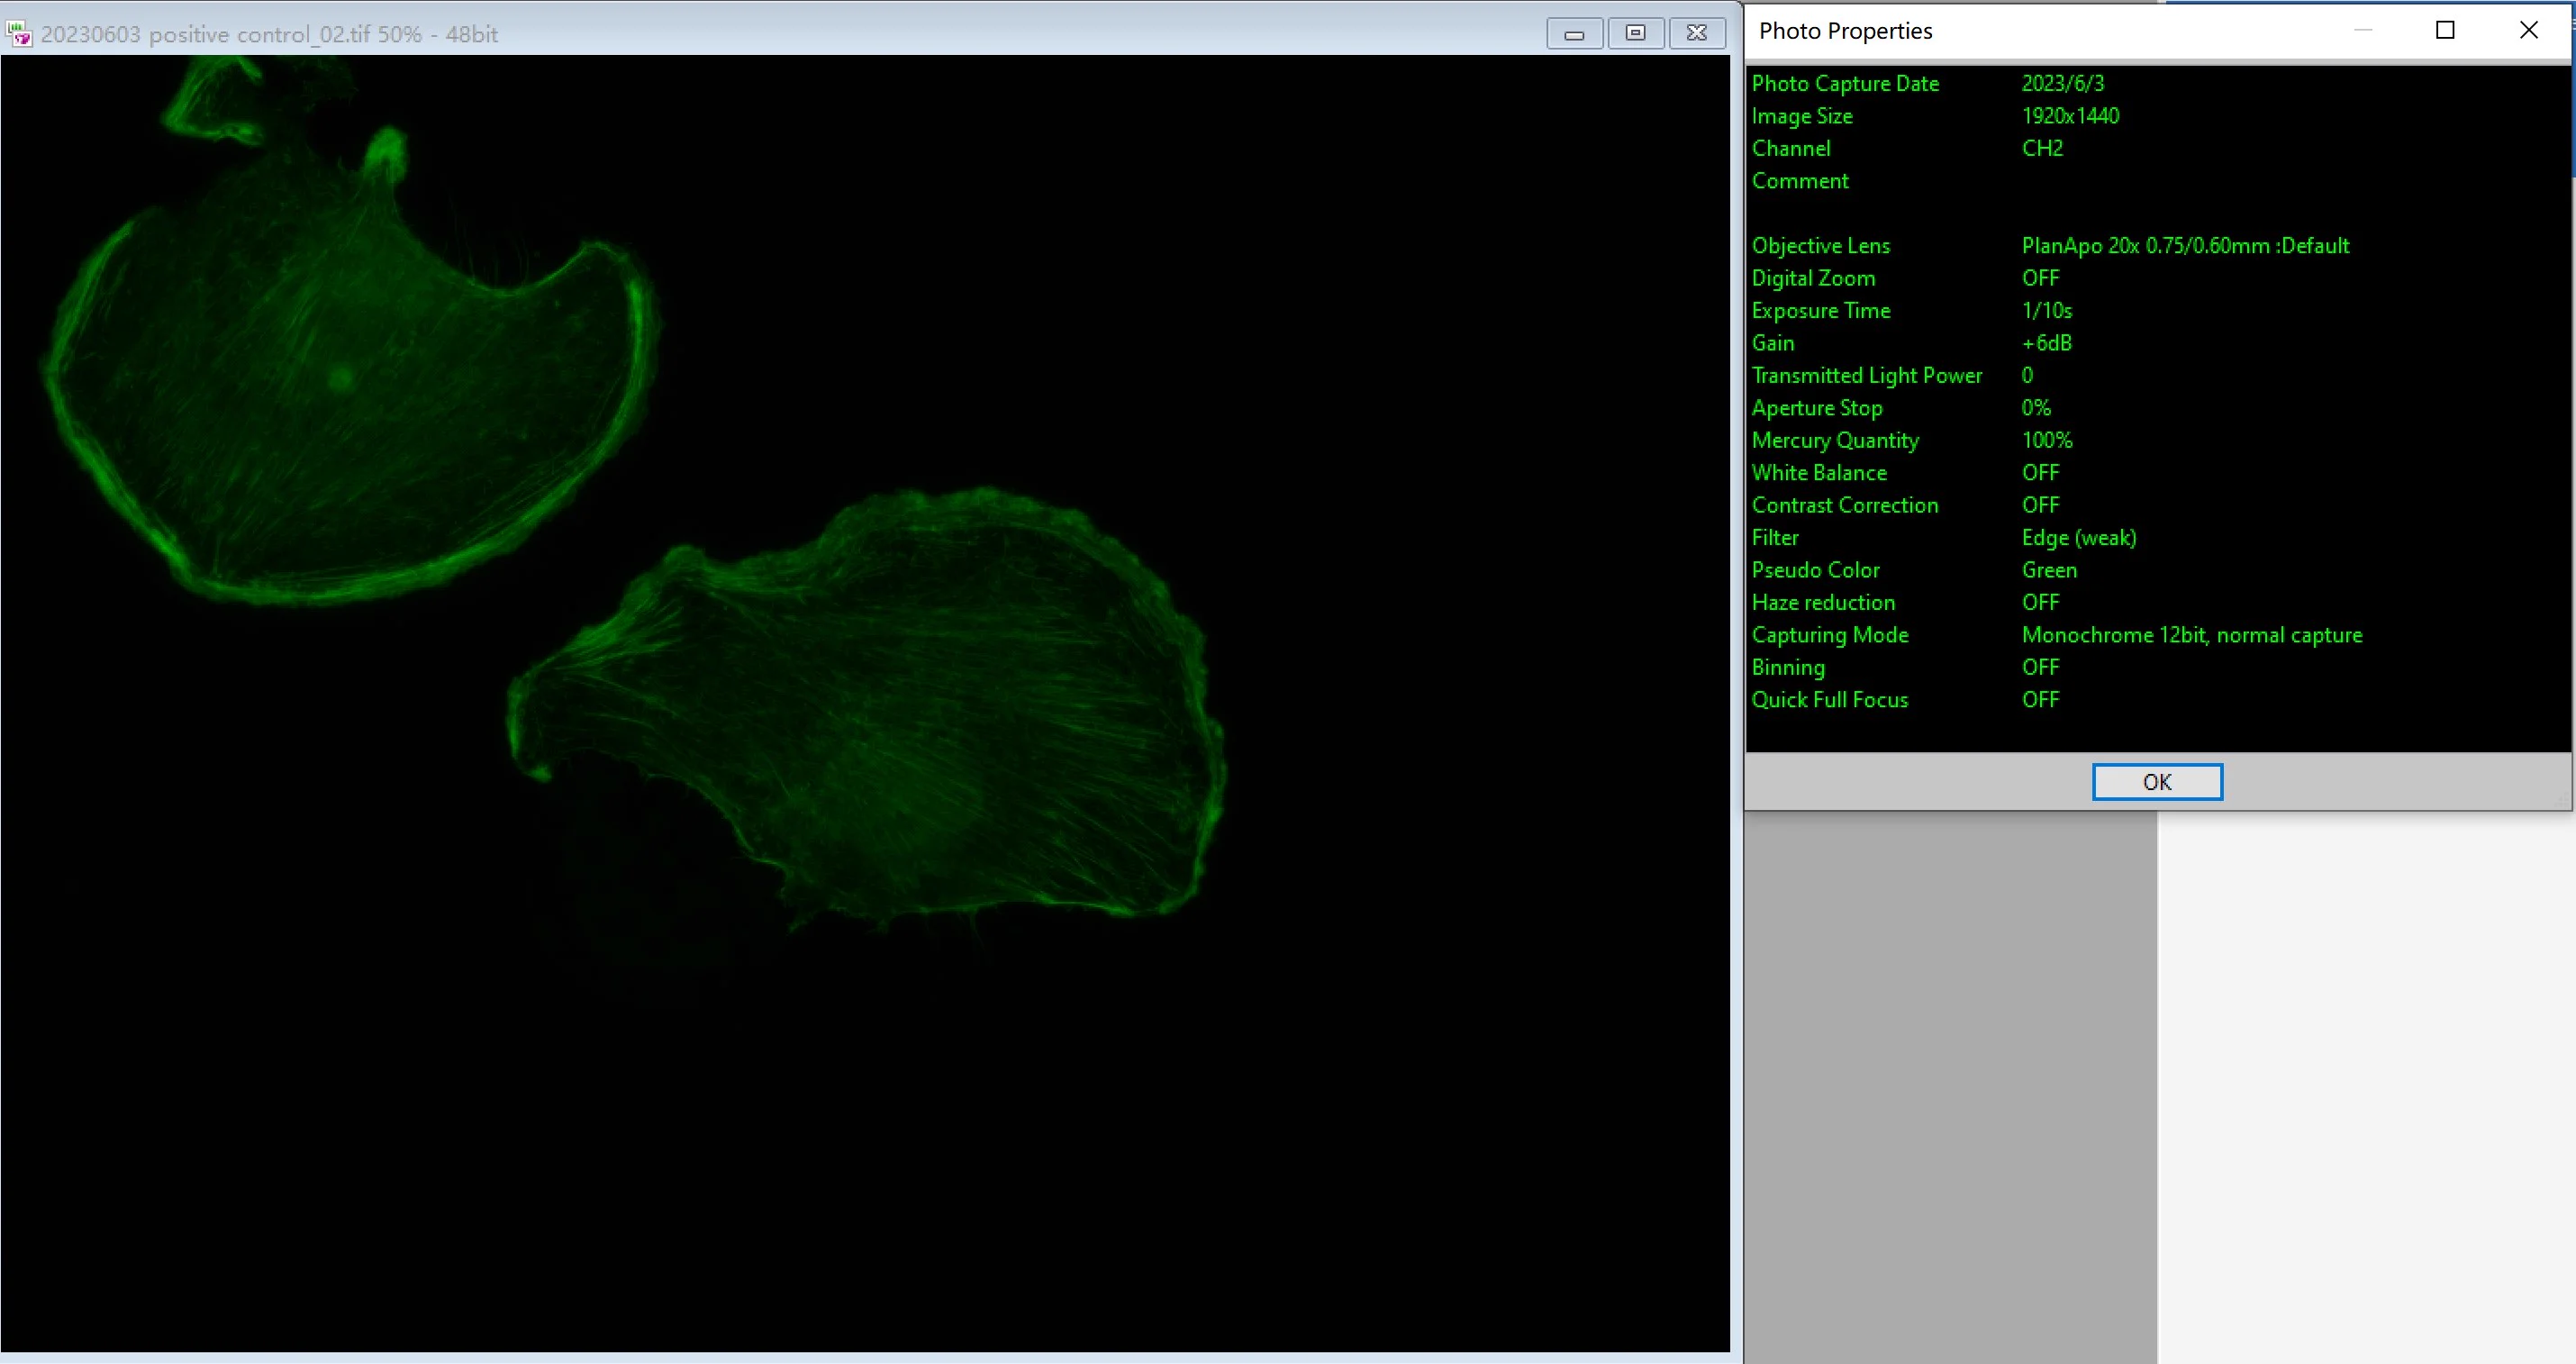Click the Photo Properties minimize button
2576x1364 pixels.
(x=2363, y=30)
